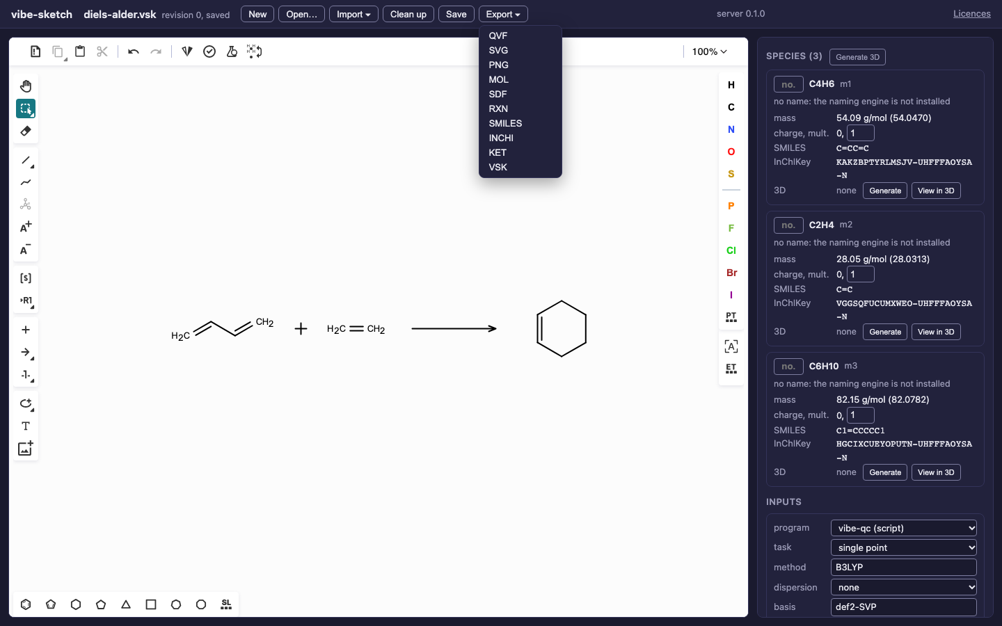Screen dimensions: 1002x626
Task: Choose the Nitrogen atom N
Action: 731,129
